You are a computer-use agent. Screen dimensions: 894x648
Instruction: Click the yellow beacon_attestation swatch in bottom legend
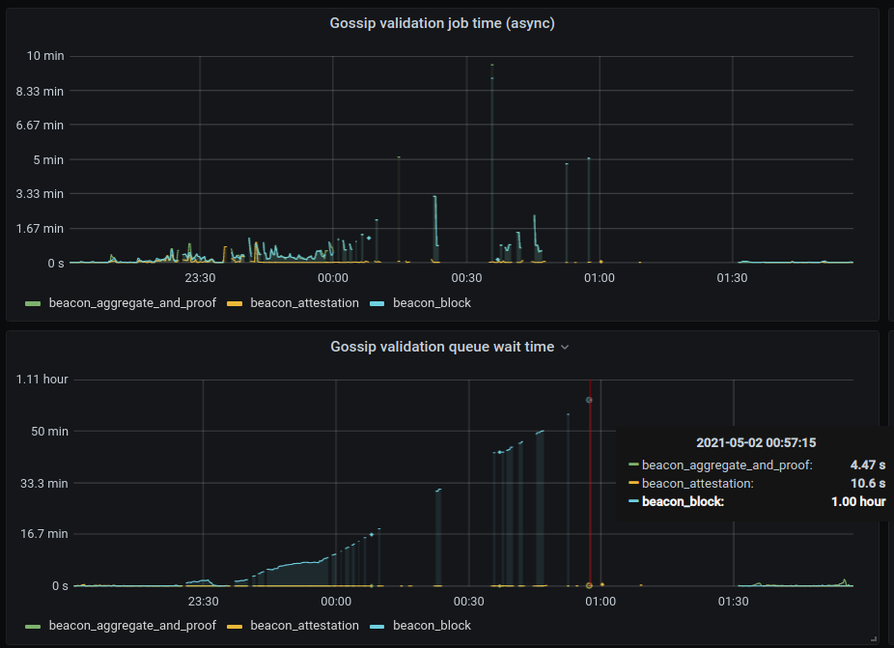tap(235, 625)
